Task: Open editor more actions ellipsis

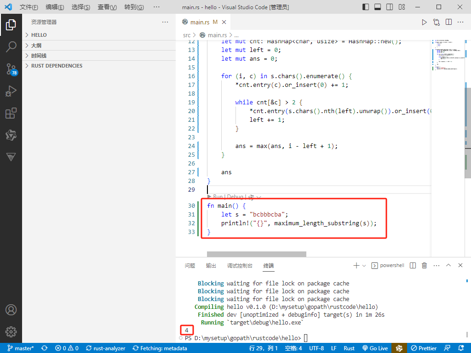Action: (x=460, y=22)
